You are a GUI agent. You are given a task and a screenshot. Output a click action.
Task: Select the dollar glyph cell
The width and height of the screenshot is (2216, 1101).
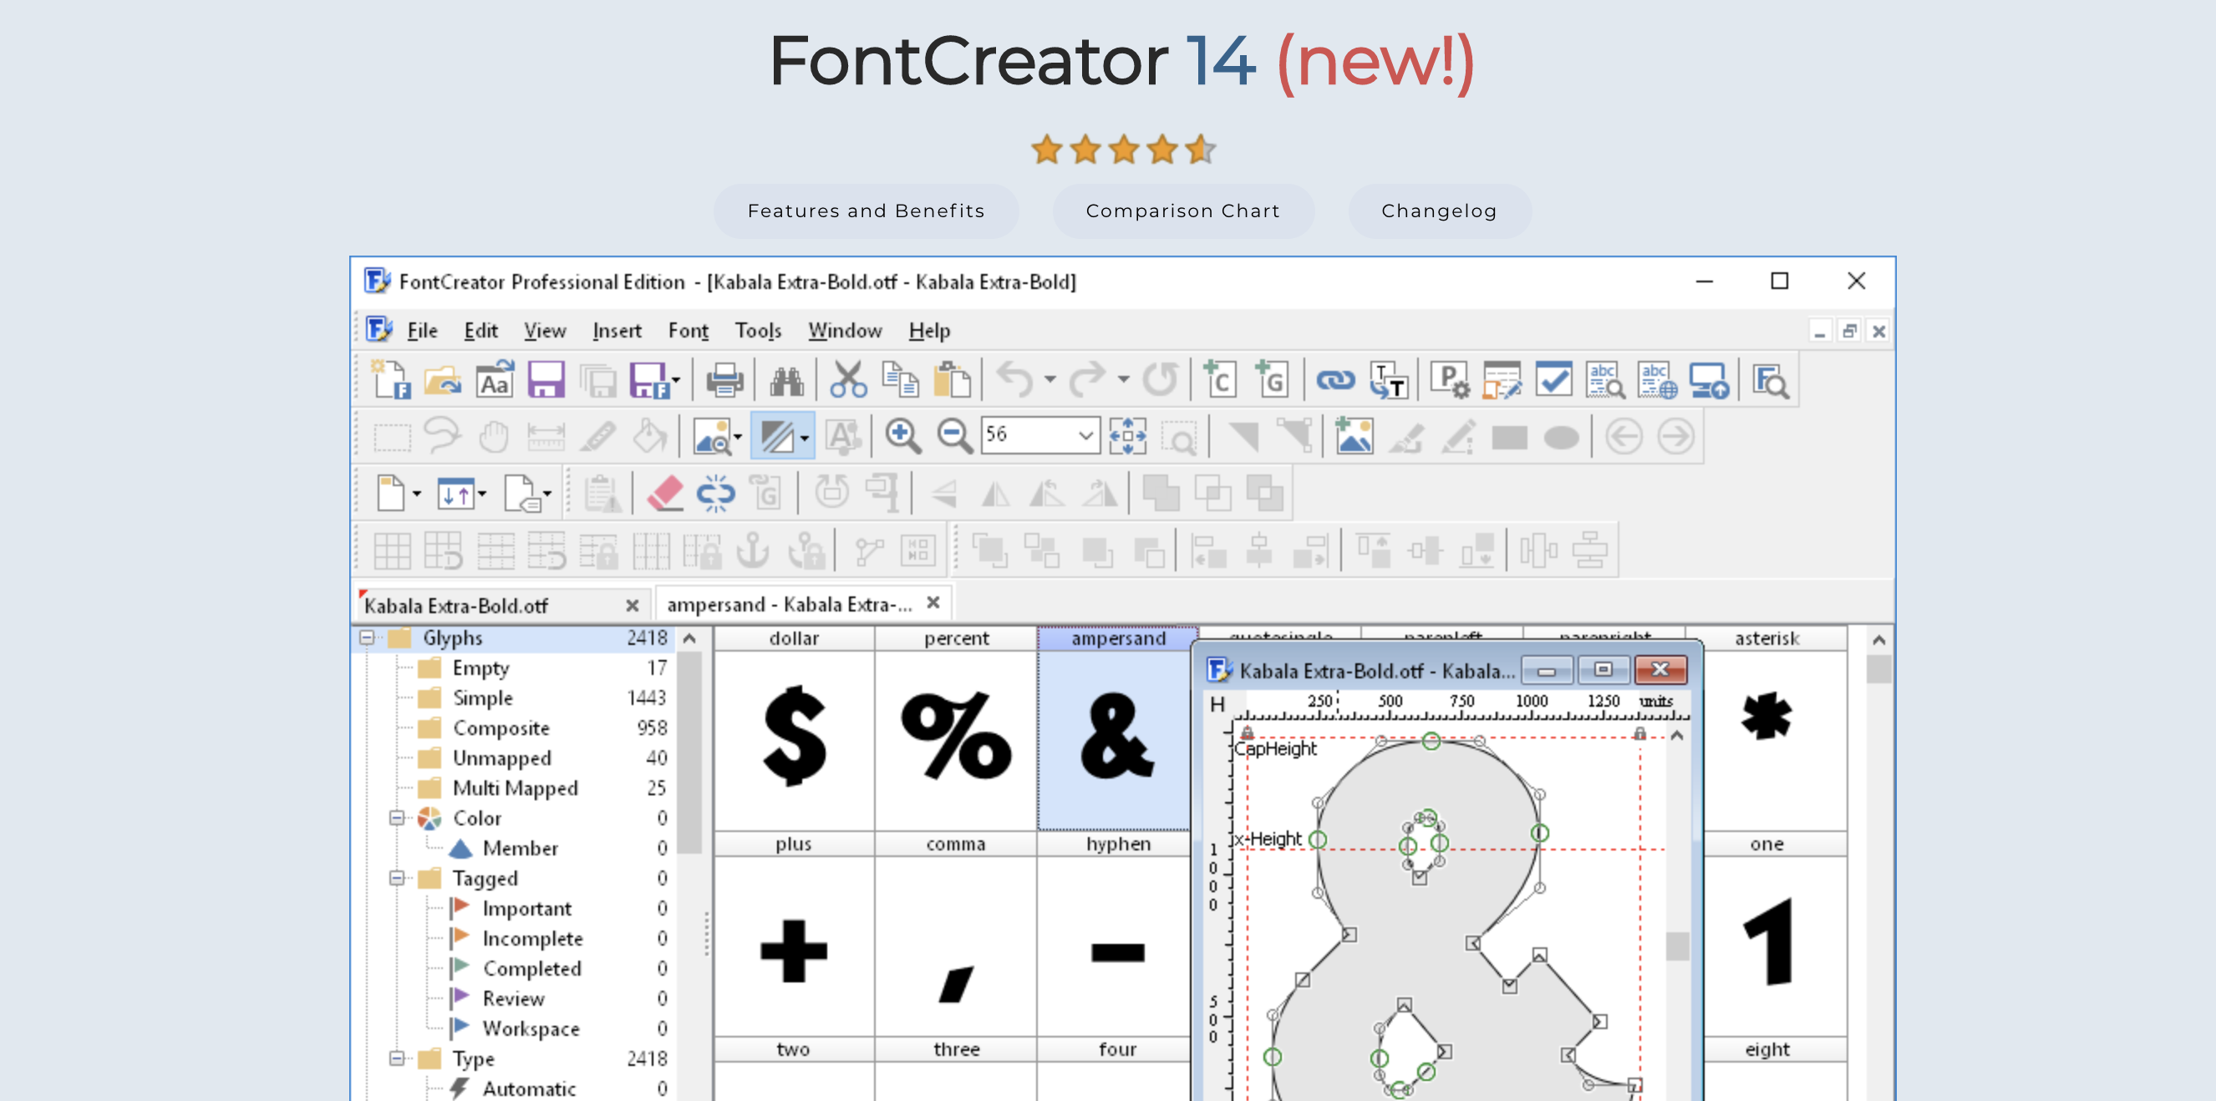793,742
